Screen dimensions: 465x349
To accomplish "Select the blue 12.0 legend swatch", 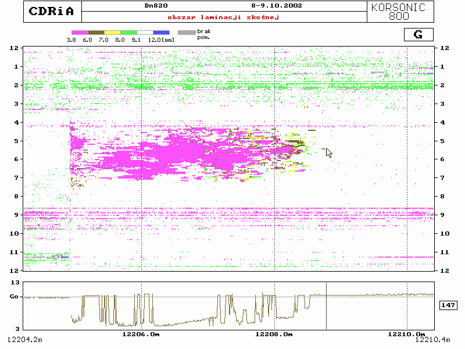I will [162, 33].
